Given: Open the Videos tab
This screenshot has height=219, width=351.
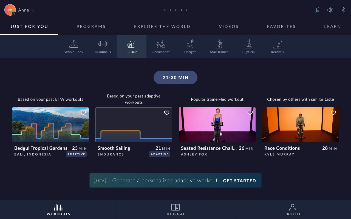Looking at the screenshot, I should click(229, 27).
